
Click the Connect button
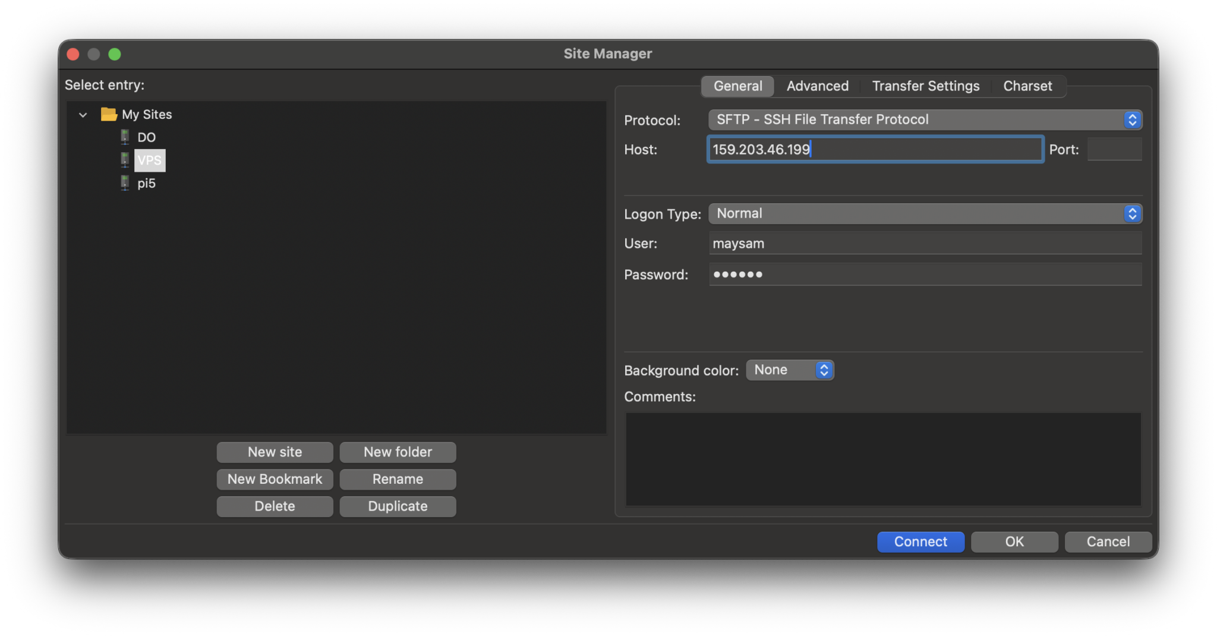[920, 541]
